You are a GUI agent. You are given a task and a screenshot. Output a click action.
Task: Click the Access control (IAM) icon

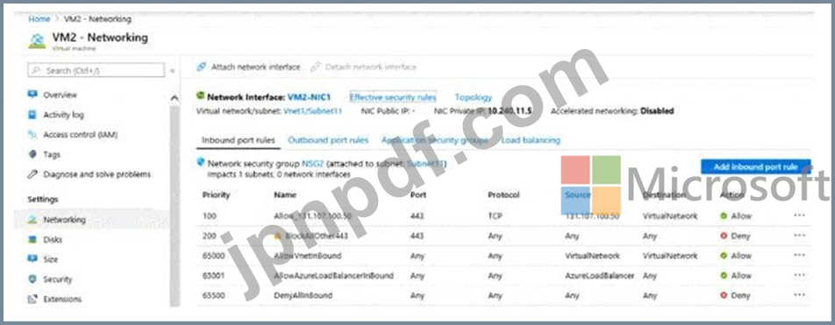[x=33, y=135]
